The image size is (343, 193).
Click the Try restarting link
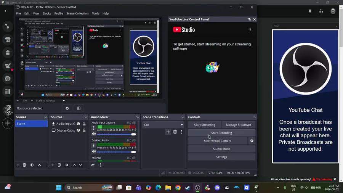coord(324,179)
